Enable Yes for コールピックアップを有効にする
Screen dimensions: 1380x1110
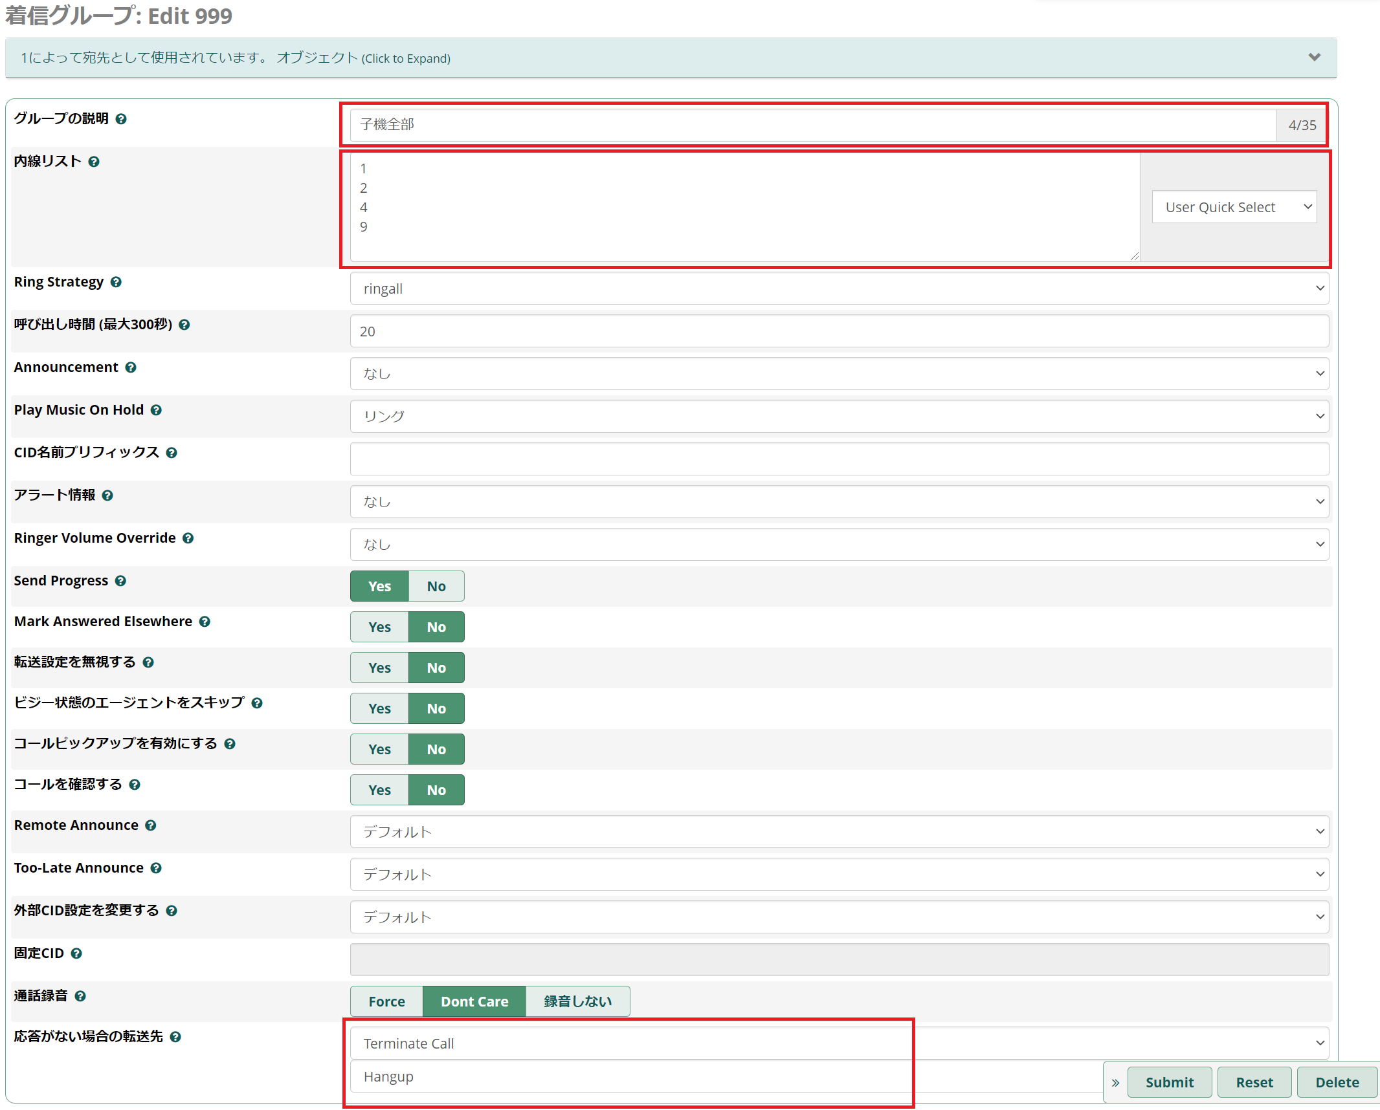click(x=379, y=749)
